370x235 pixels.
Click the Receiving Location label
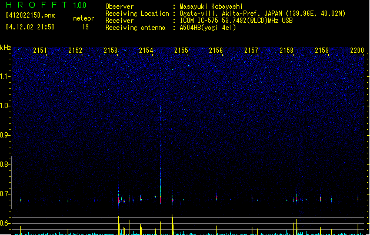(137, 14)
